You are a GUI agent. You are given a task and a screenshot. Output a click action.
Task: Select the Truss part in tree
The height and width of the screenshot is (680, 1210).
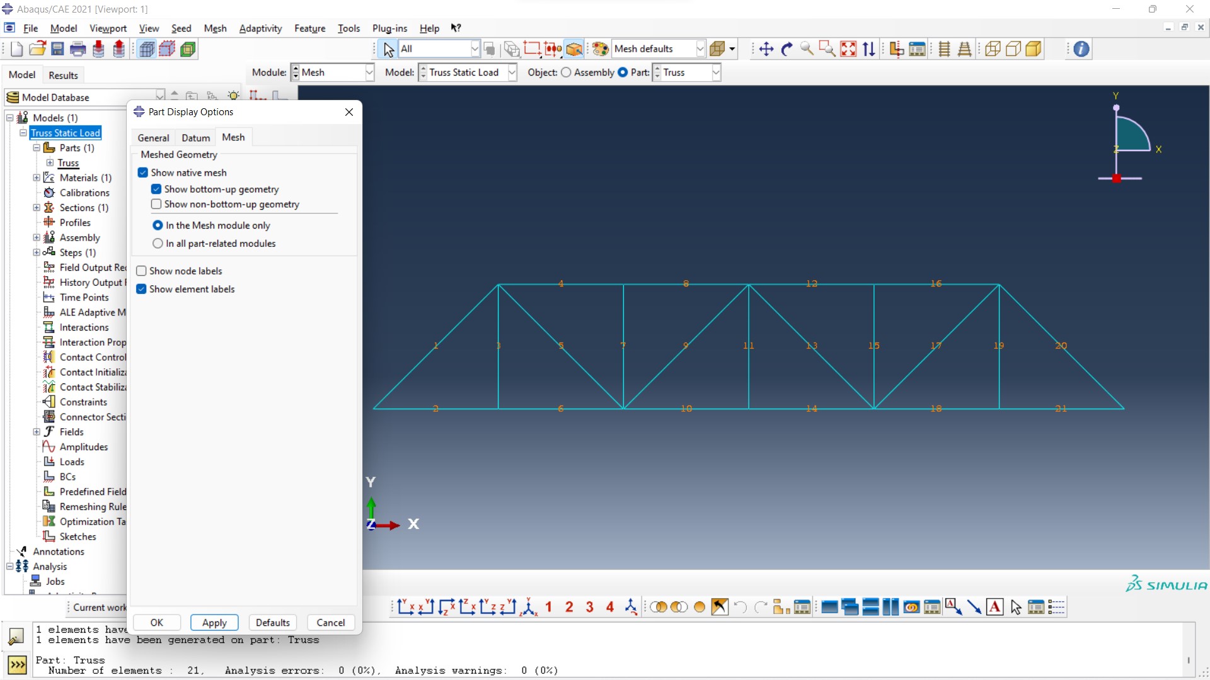(x=68, y=163)
